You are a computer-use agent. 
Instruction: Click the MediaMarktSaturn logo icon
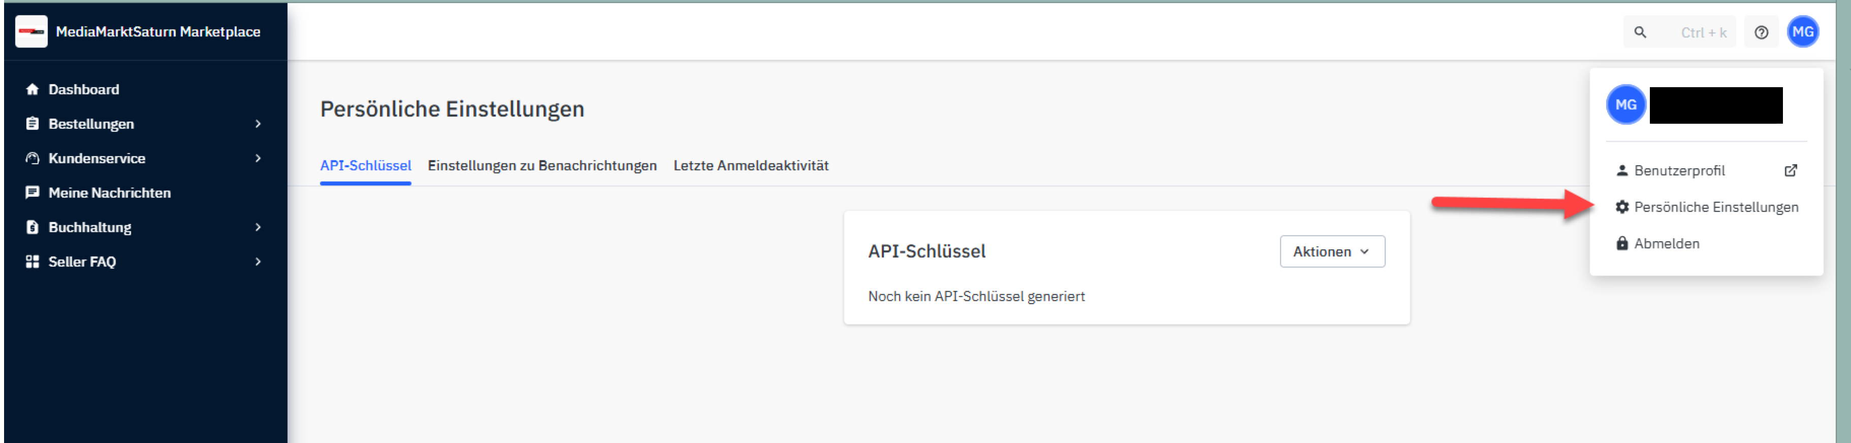click(31, 31)
